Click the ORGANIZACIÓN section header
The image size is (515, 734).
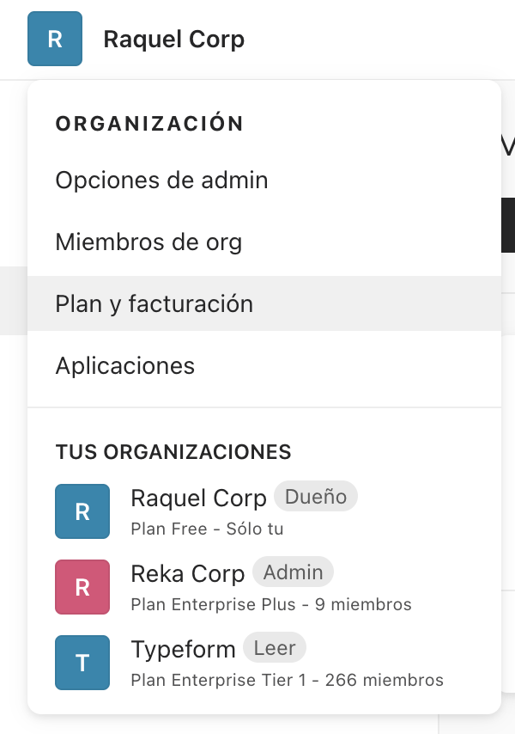pyautogui.click(x=149, y=124)
